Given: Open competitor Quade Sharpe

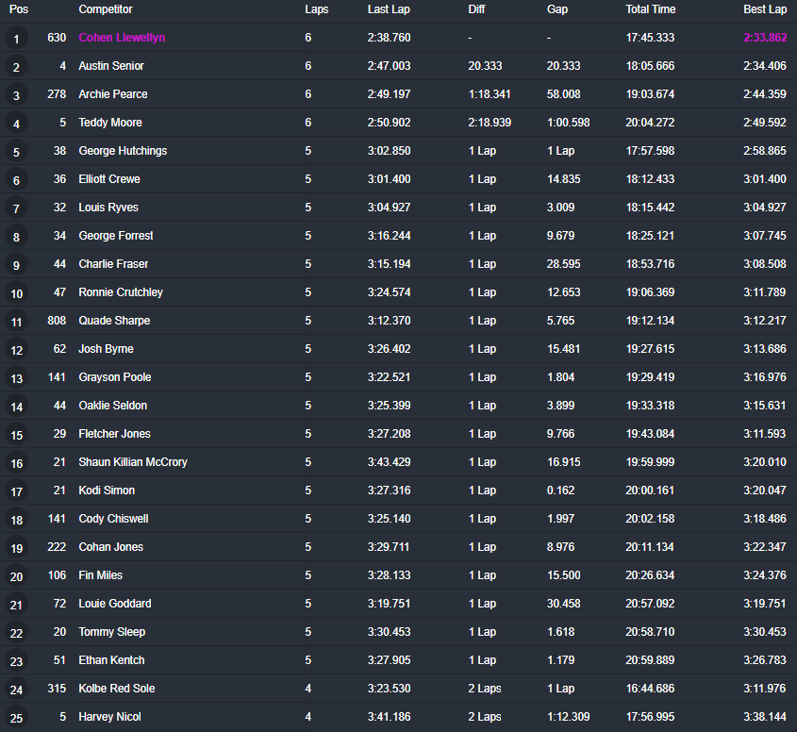Looking at the screenshot, I should (x=114, y=321).
